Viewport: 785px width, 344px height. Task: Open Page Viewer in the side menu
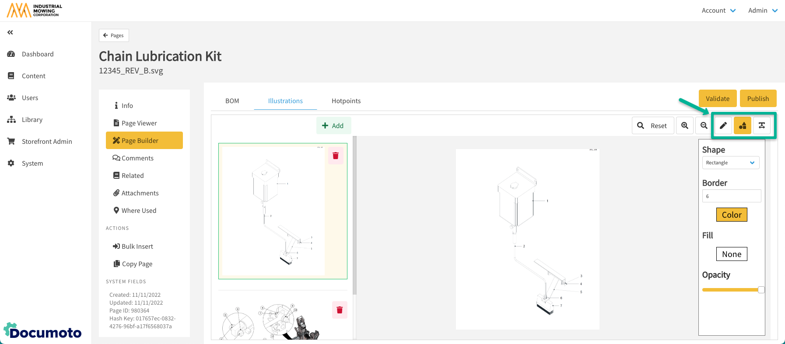pos(139,123)
